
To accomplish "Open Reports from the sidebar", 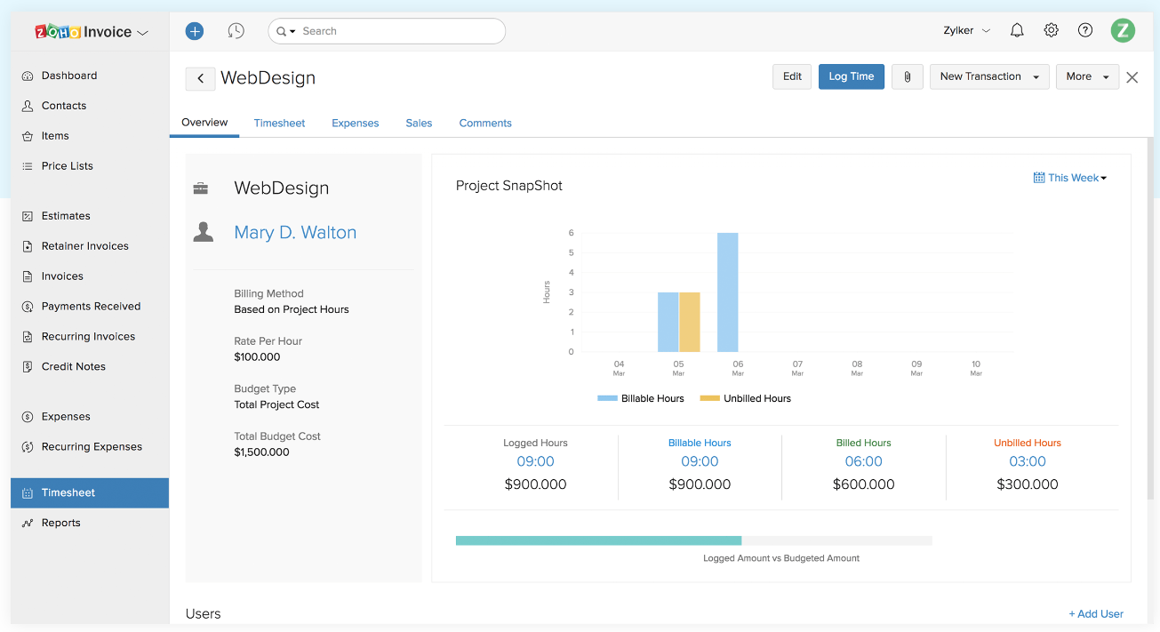I will 60,523.
